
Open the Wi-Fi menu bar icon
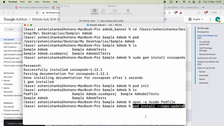[x=184, y=2]
